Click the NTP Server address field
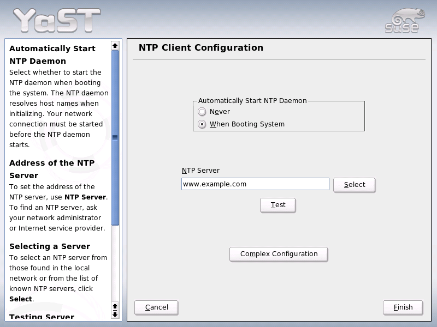The width and height of the screenshot is (437, 327). tap(255, 184)
